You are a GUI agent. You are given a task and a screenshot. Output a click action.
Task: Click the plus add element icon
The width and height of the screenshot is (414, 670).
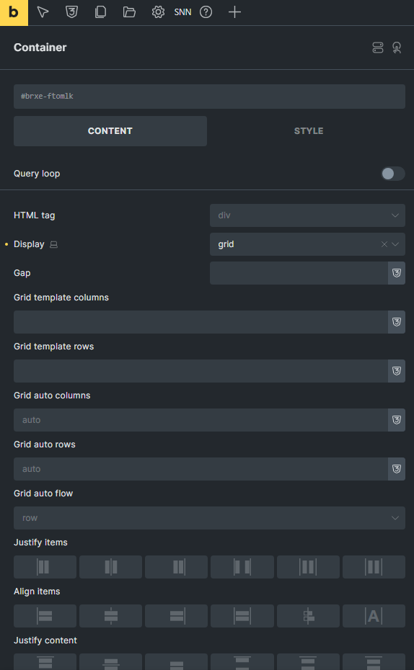pyautogui.click(x=234, y=12)
